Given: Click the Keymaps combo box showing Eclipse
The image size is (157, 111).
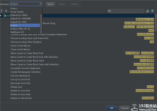Looking at the screenshot, I should [x=26, y=4].
